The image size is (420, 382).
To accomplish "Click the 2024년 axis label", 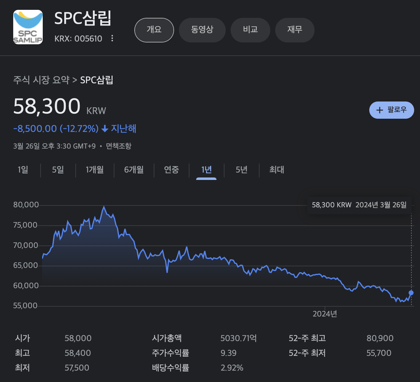I will point(325,314).
